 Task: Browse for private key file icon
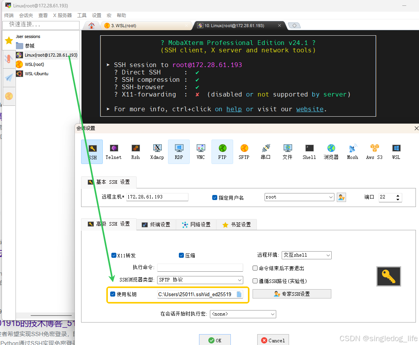click(x=239, y=294)
